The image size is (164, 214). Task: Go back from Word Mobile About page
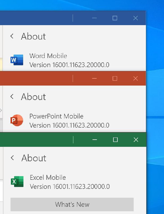[12, 36]
